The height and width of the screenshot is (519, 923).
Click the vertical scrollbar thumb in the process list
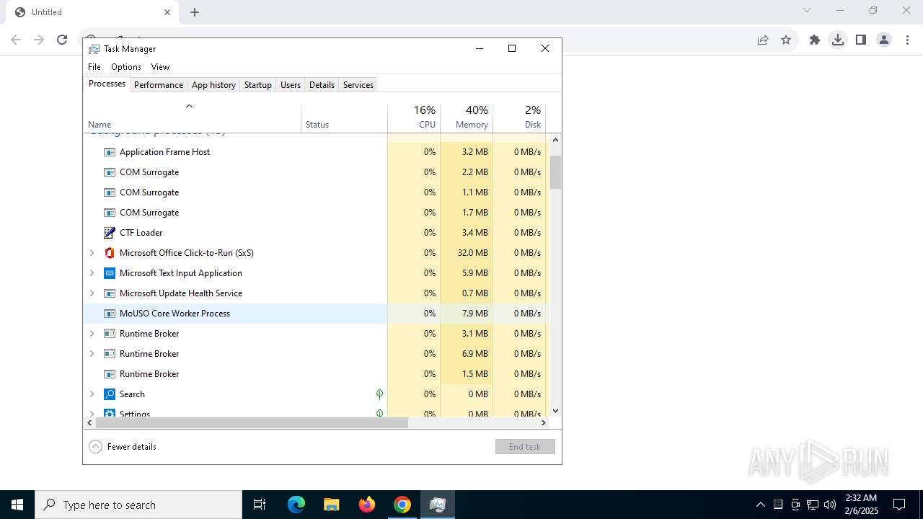pyautogui.click(x=555, y=172)
